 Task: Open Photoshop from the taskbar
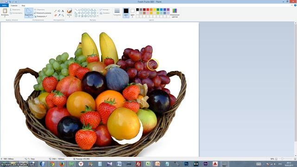pos(187,164)
